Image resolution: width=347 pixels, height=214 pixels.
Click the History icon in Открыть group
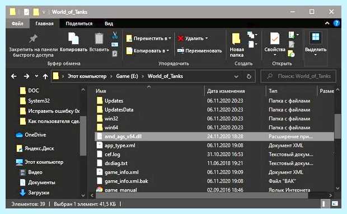coord(292,53)
